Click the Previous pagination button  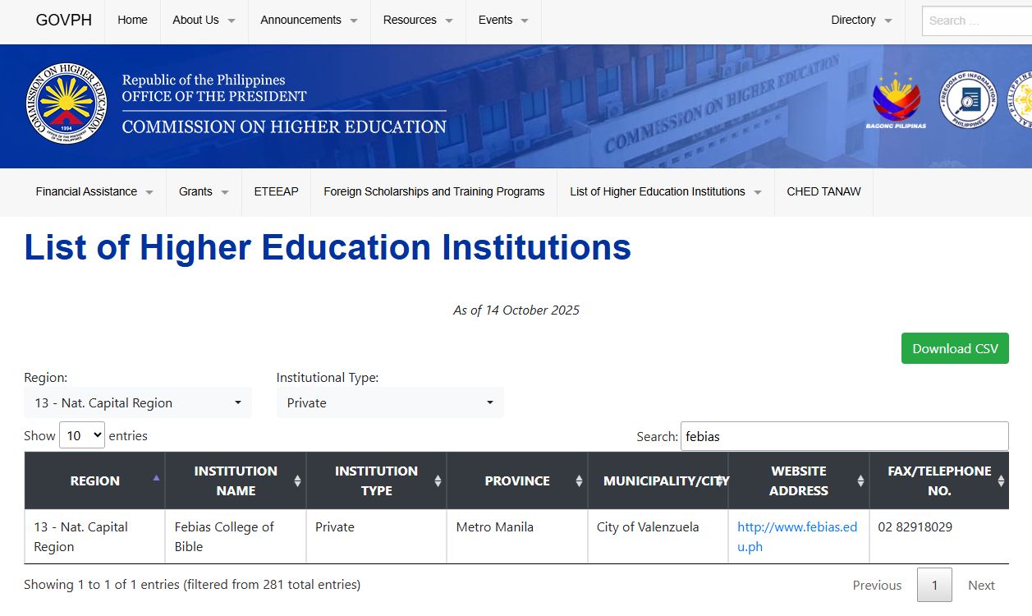tap(877, 585)
